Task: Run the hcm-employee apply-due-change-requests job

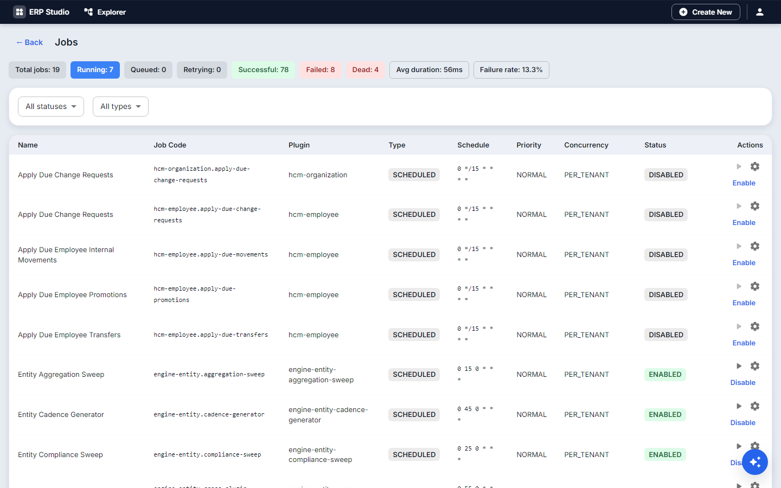Action: [739, 206]
